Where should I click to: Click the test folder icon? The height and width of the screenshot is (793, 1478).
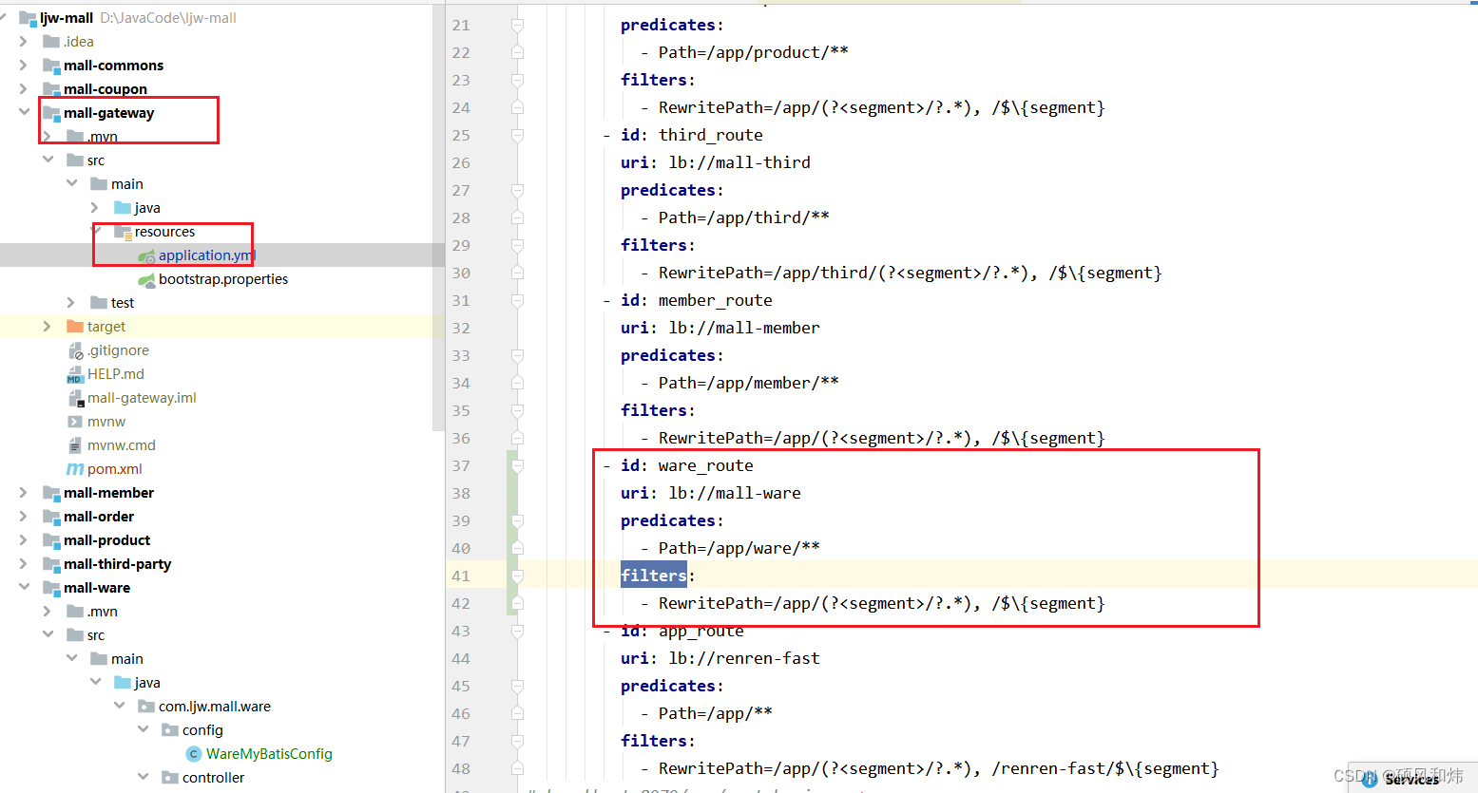point(99,303)
